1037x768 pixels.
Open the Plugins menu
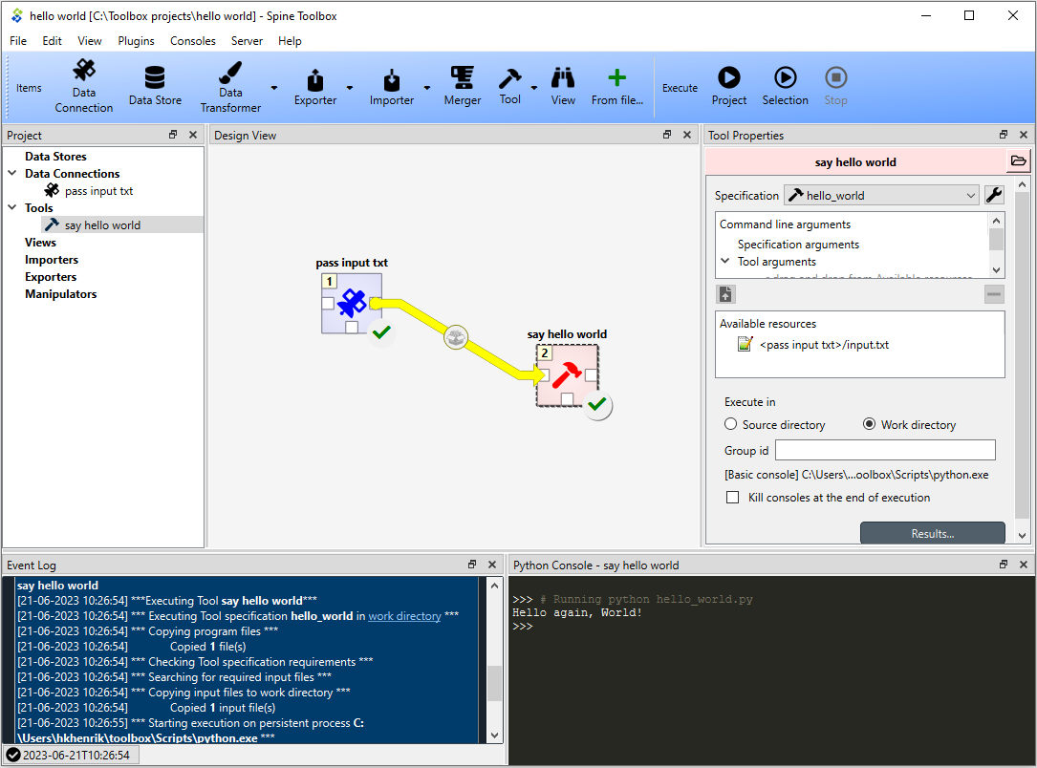(x=137, y=41)
